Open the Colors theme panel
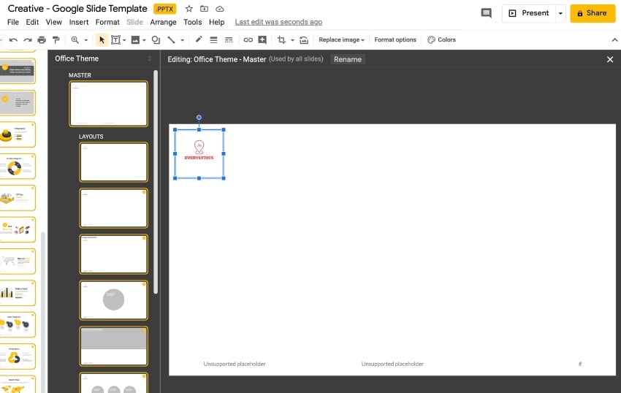Screen dimensions: 621x393 [x=441, y=40]
